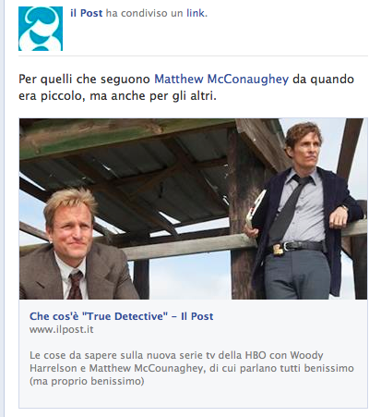Viewport: 381px width, 417px height.
Task: Follow the "link" hyperlink in the post header
Action: pyautogui.click(x=196, y=13)
